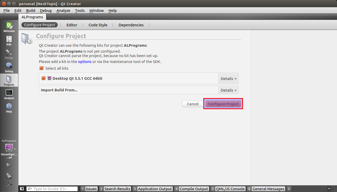Click the Unconfigured target label in sidebar
The height and width of the screenshot is (192, 337).
click(x=9, y=156)
